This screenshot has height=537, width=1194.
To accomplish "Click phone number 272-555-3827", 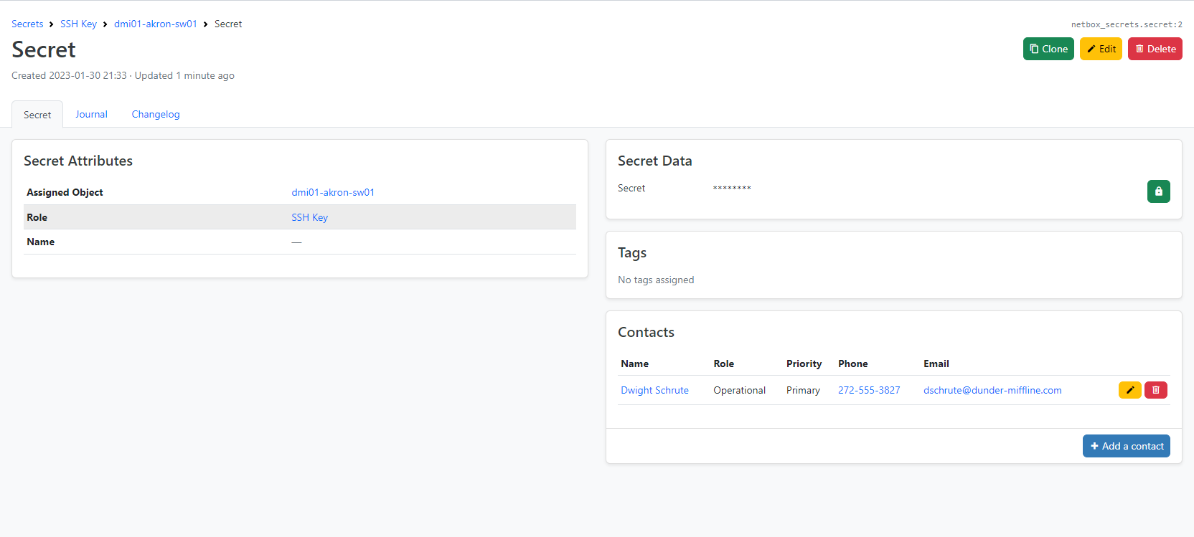I will point(868,390).
